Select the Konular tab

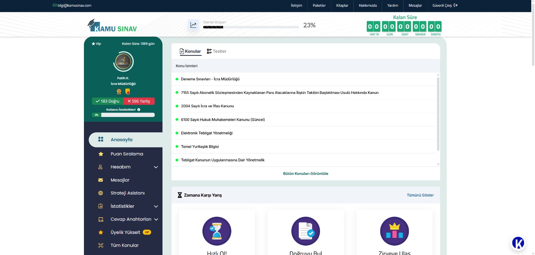(x=191, y=51)
